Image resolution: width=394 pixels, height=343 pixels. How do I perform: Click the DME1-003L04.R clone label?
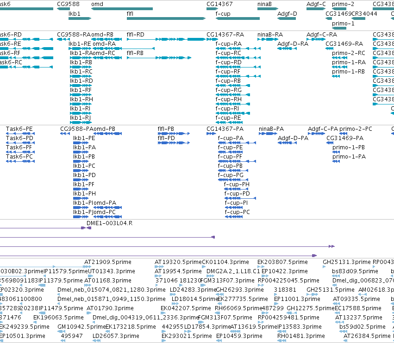[x=109, y=223]
